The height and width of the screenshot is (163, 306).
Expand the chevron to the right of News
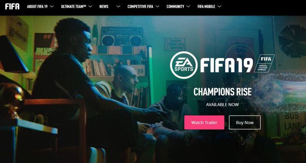(118, 6)
